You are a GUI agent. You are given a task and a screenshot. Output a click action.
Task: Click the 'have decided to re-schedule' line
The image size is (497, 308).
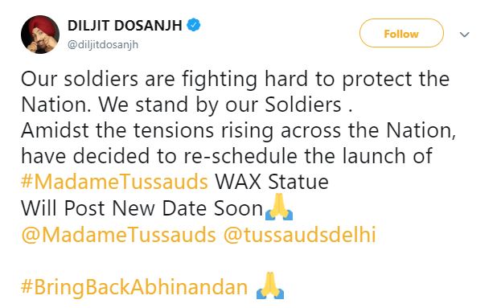pos(227,156)
